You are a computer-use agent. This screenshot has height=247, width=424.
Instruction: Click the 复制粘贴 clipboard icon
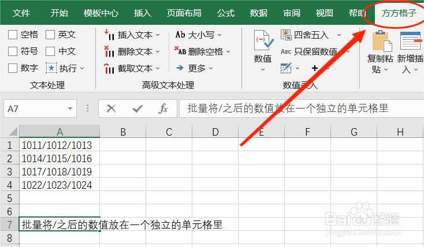tap(382, 41)
